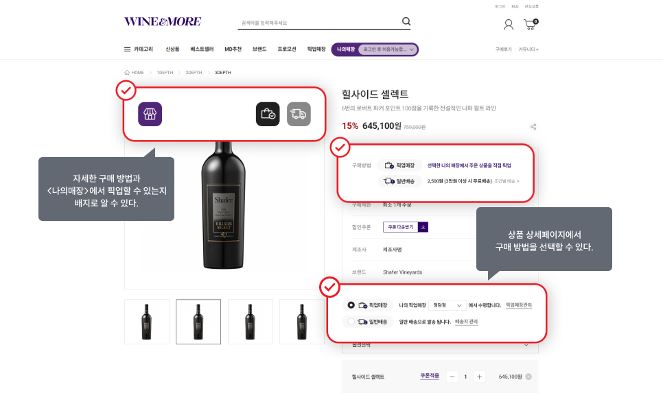Open the 청담점 pickup store dropdown

pyautogui.click(x=447, y=305)
